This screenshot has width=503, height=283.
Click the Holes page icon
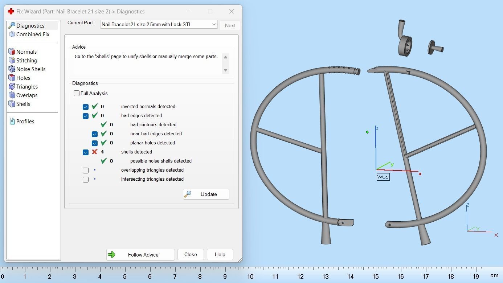point(12,78)
